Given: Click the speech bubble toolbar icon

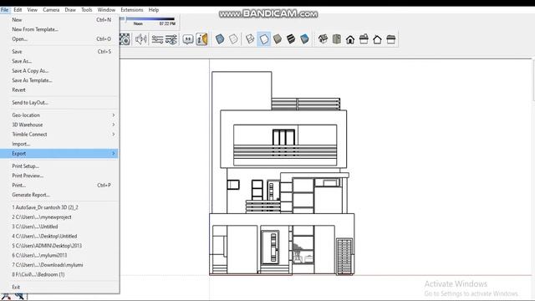Looking at the screenshot, I should point(188,39).
